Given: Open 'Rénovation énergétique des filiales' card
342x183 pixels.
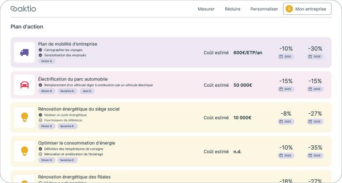Looking at the screenshot, I should tap(74, 177).
